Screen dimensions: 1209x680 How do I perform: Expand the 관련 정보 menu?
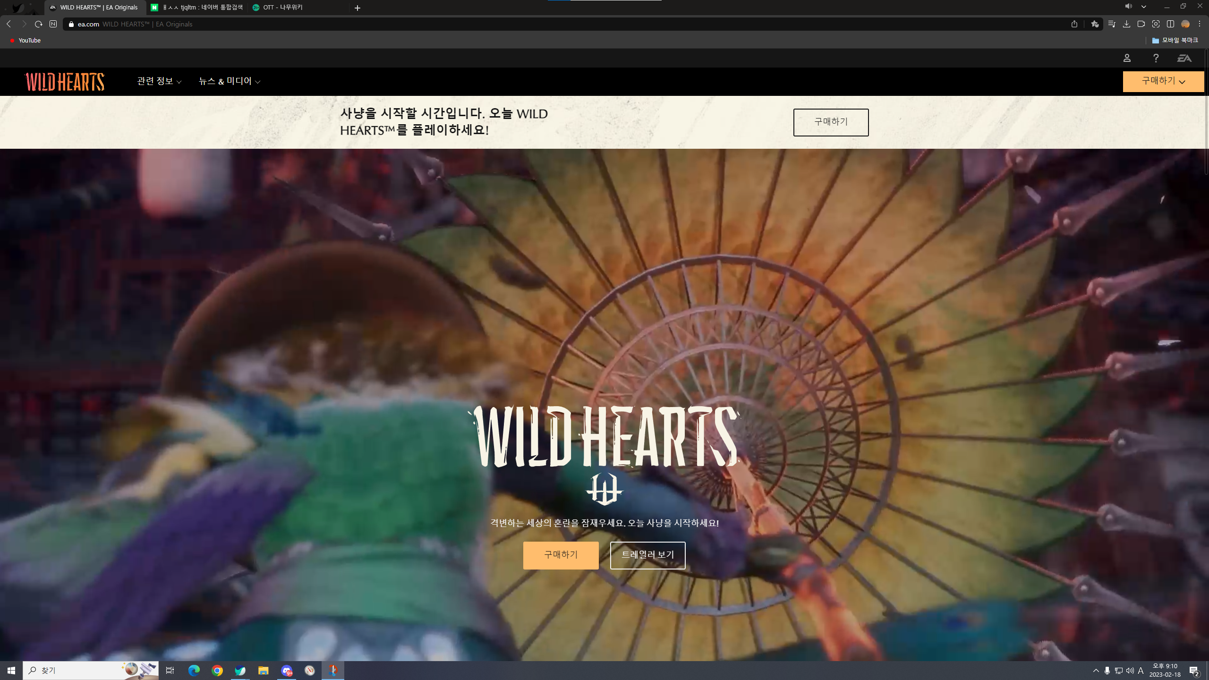click(x=159, y=82)
